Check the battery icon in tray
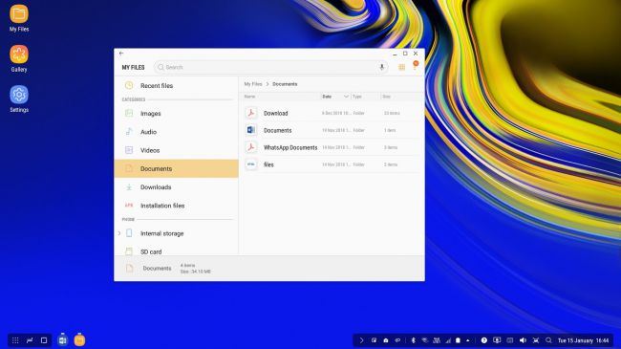Image resolution: width=621 pixels, height=349 pixels. [458, 340]
